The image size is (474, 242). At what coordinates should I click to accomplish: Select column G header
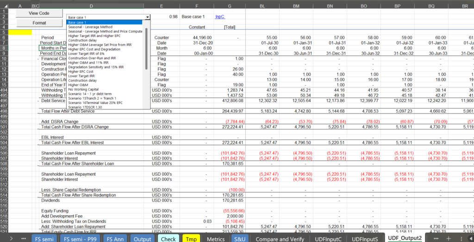[231, 6]
